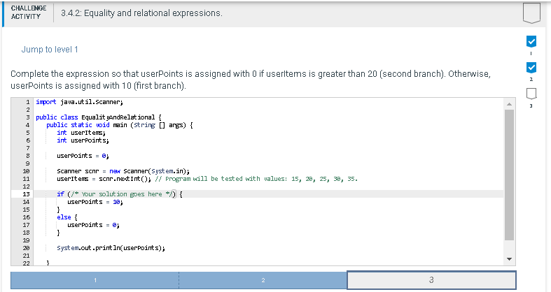The height and width of the screenshot is (292, 551).
Task: Select the level 2 completed checkbox
Action: coord(531,67)
